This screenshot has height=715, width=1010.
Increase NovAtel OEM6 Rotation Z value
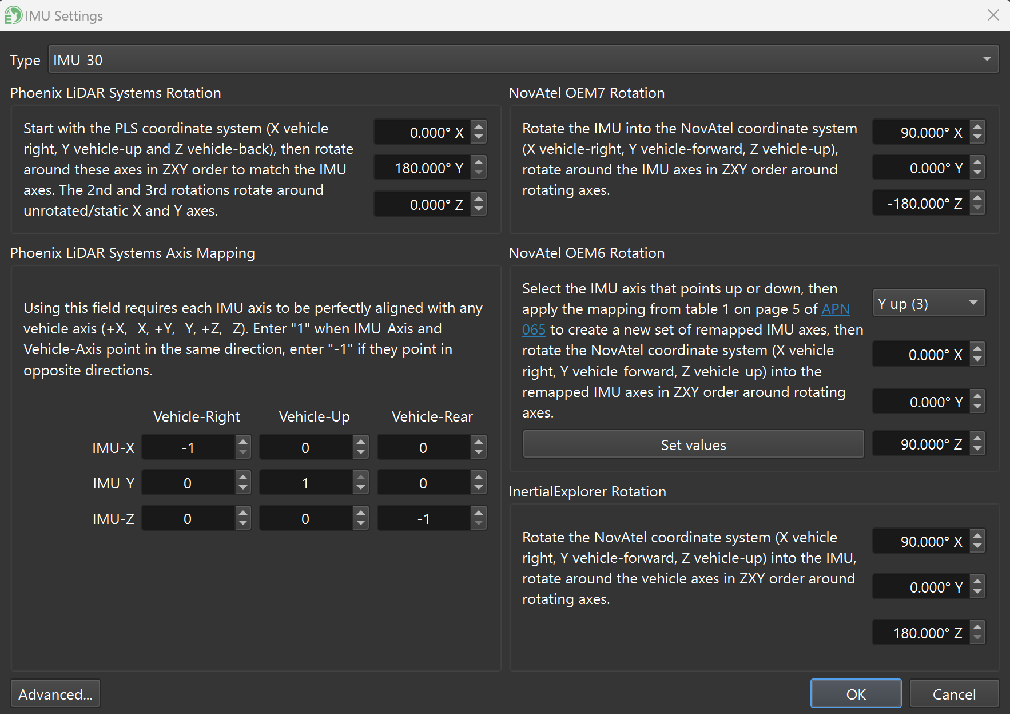coord(977,438)
